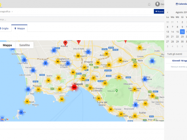The height and width of the screenshot is (140, 187).
Task: Open the yellow 17 cluster at Pozzuoli
Action: pos(38,89)
